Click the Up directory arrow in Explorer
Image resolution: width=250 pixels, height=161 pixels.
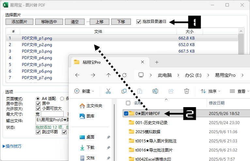[109, 75]
